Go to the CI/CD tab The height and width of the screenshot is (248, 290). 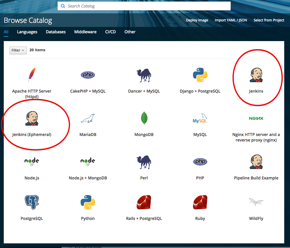tap(110, 32)
